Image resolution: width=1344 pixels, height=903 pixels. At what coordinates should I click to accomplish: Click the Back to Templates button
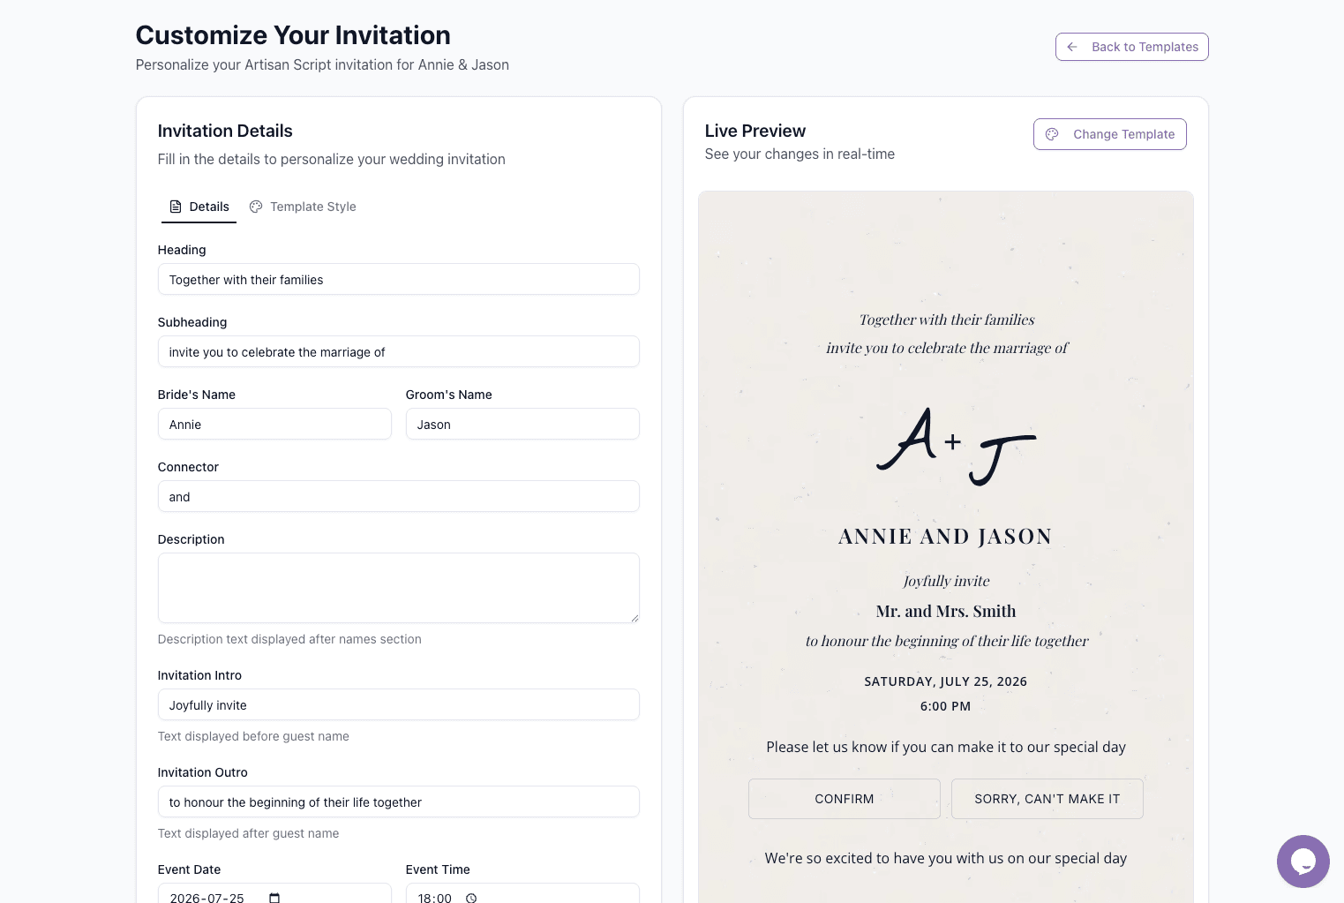click(1132, 47)
